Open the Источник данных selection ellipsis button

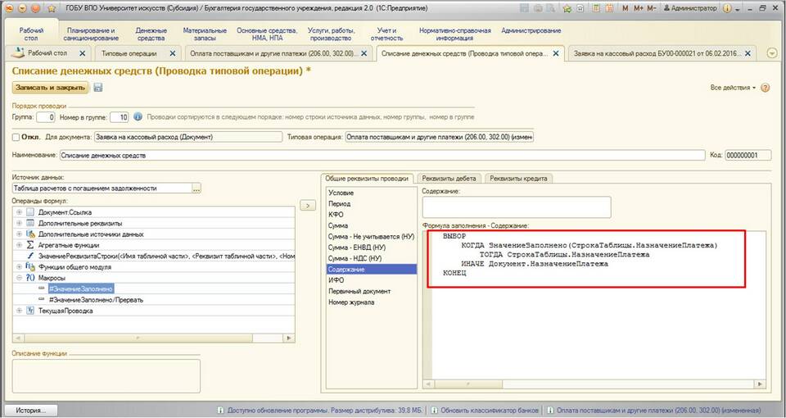[x=196, y=189]
